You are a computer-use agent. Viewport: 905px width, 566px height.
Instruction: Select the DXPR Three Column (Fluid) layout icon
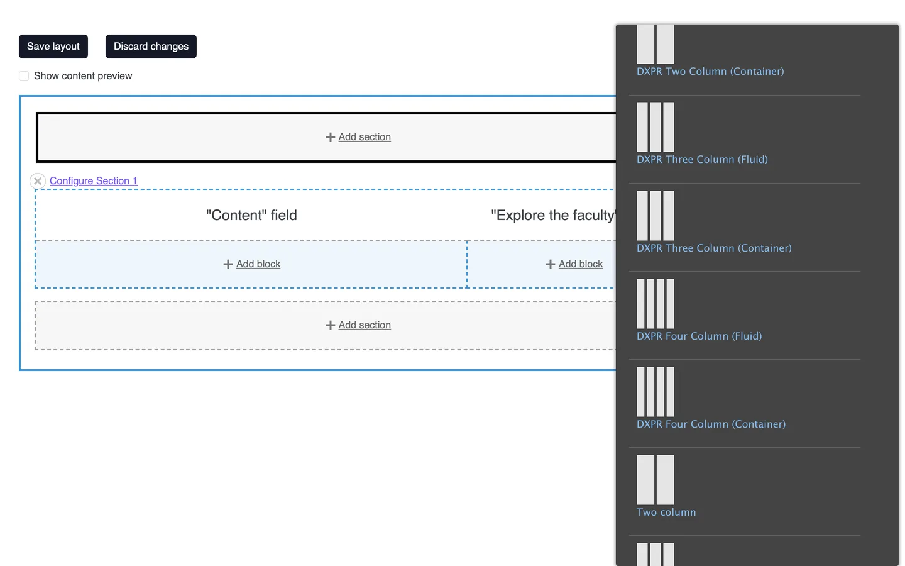click(x=655, y=127)
